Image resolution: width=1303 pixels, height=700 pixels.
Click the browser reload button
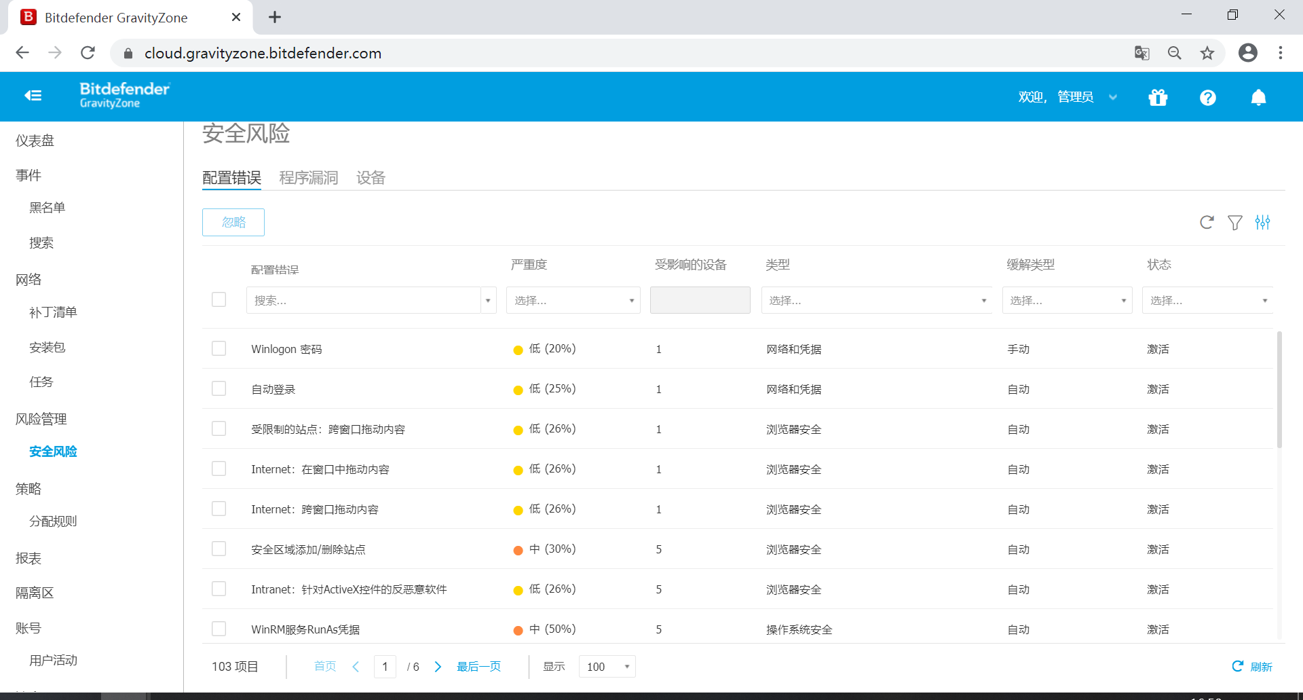coord(88,53)
